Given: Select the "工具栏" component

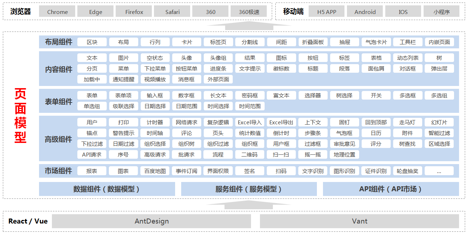Looking at the screenshot, I should coord(407,42).
